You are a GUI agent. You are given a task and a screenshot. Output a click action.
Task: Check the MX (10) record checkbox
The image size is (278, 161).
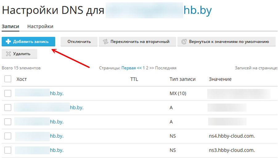(x=8, y=93)
